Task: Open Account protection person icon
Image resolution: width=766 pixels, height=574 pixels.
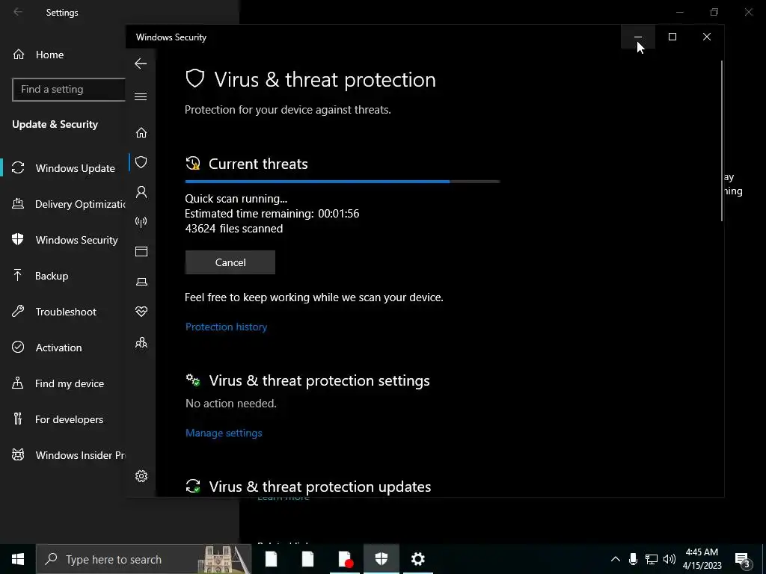Action: (141, 192)
